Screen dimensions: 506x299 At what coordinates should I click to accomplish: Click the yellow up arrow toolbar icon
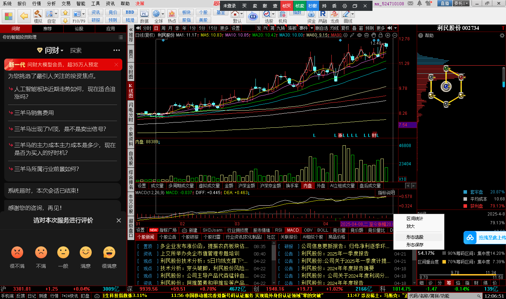coord(65,13)
